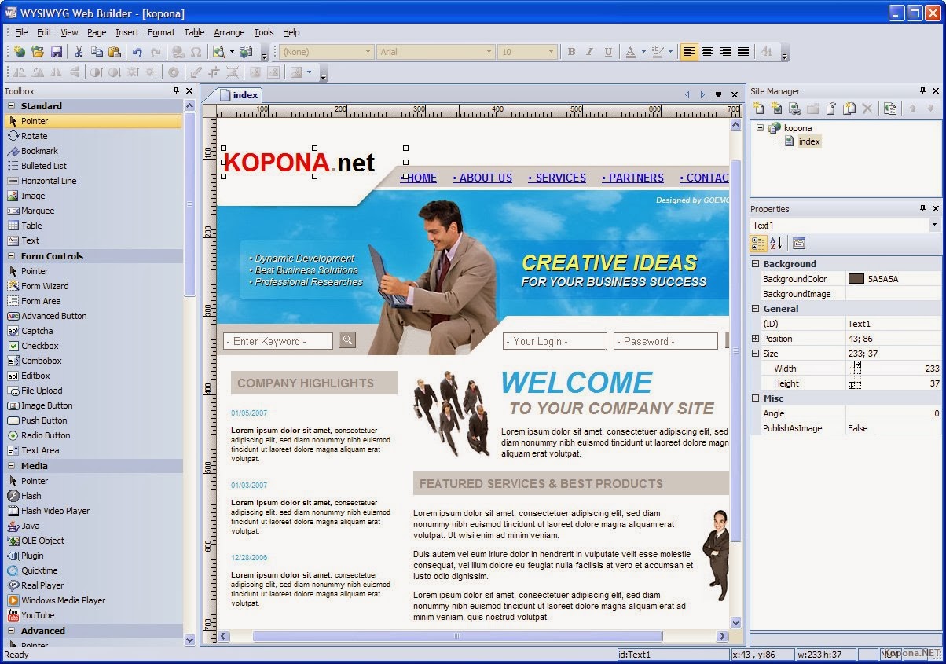Open the Text1 object selector dropdown
The height and width of the screenshot is (664, 946).
tap(934, 226)
